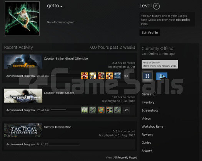Click the '23 of 167' achievement count
This screenshot has height=161, width=202.
43,76
